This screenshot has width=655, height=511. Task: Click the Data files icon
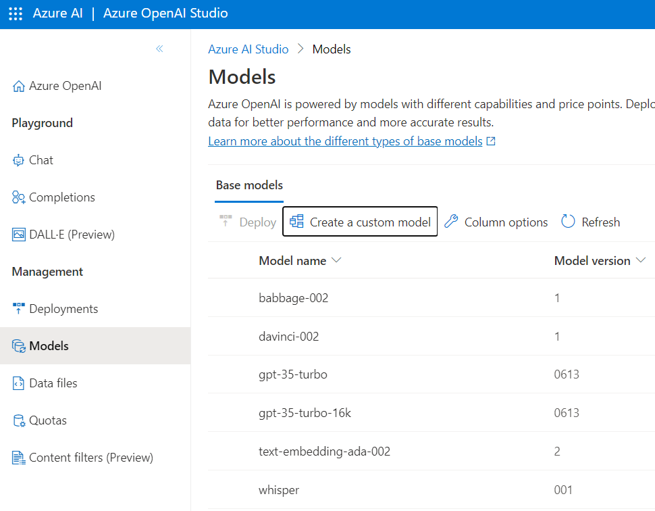click(18, 383)
